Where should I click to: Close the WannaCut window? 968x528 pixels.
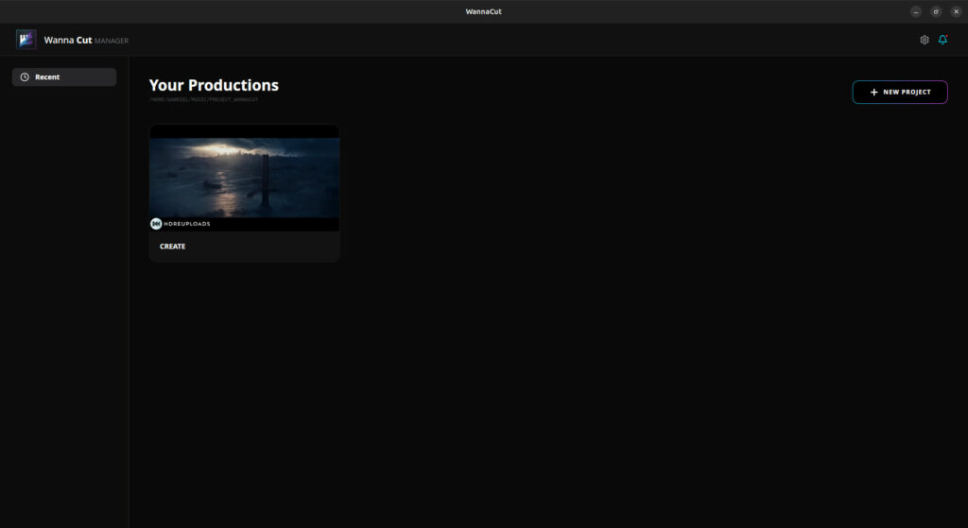pos(957,11)
